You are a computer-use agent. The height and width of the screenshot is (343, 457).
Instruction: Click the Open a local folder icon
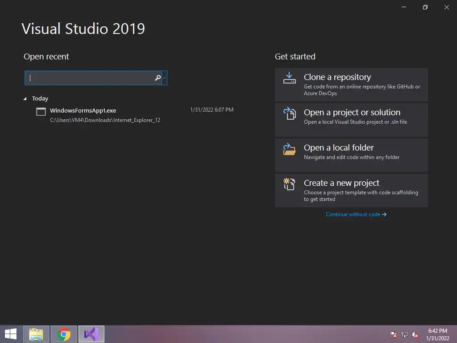click(x=289, y=149)
